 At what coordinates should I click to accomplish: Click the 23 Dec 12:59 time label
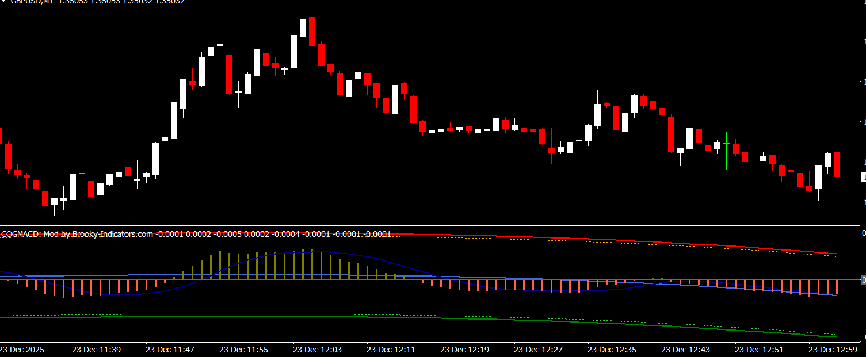tap(833, 349)
